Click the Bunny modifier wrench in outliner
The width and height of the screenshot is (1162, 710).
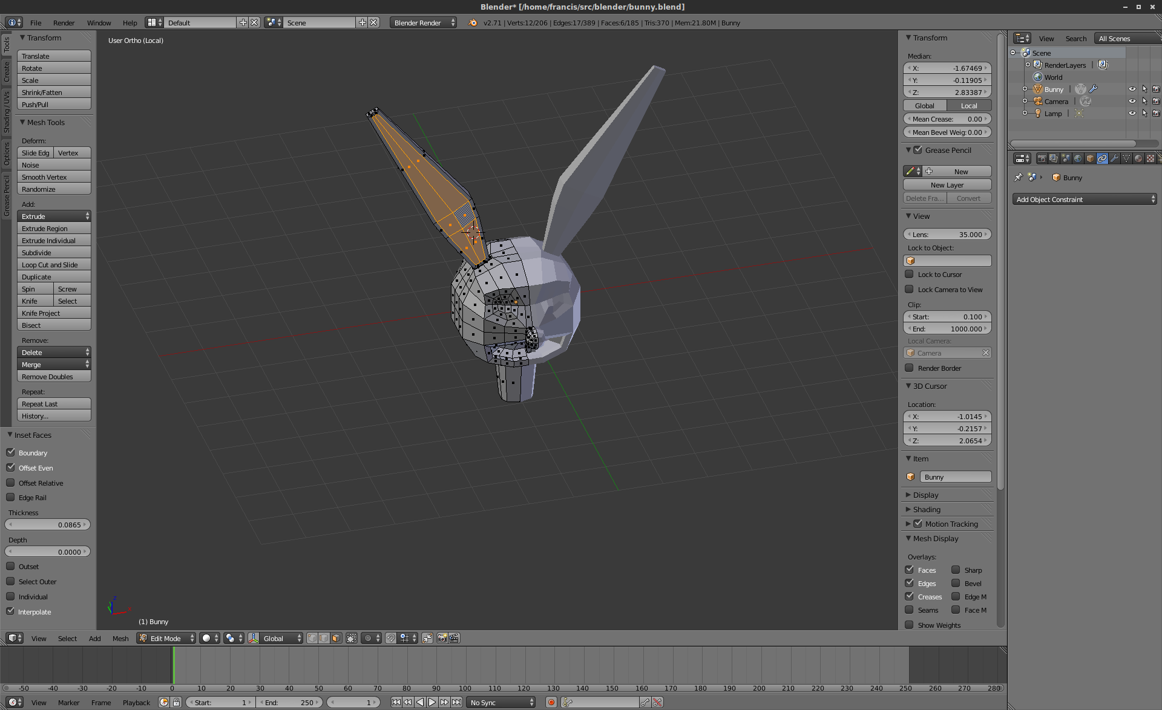click(1093, 89)
